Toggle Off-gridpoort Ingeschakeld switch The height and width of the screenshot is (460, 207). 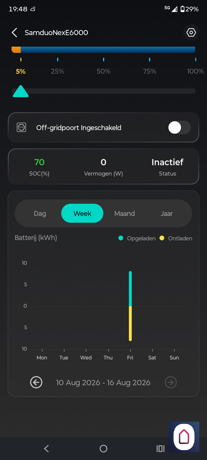click(179, 128)
